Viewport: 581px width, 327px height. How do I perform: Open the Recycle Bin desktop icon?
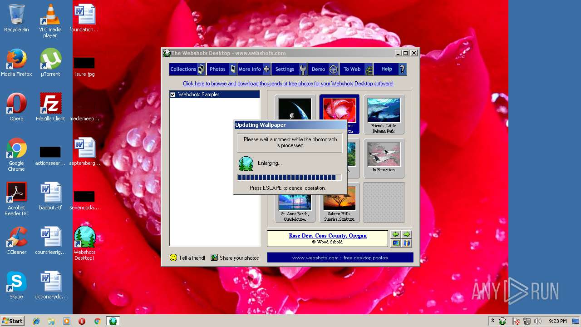16,19
